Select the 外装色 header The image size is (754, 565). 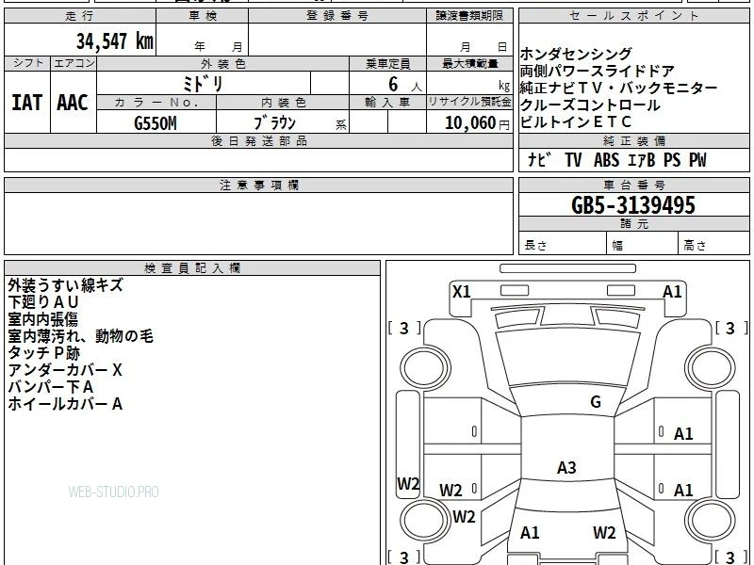coord(222,63)
